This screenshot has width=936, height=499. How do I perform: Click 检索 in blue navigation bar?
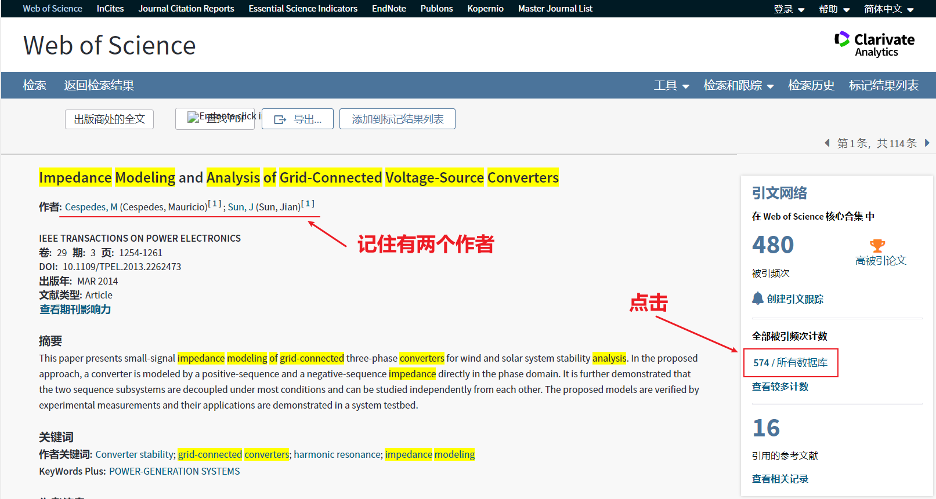34,85
